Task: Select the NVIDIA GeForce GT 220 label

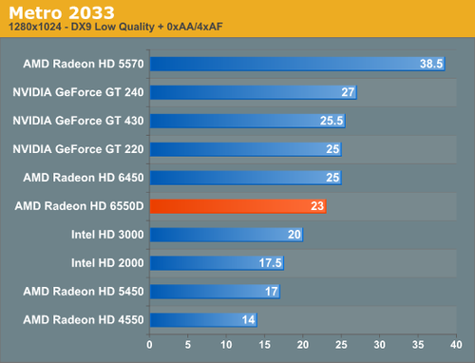Action: click(x=78, y=149)
